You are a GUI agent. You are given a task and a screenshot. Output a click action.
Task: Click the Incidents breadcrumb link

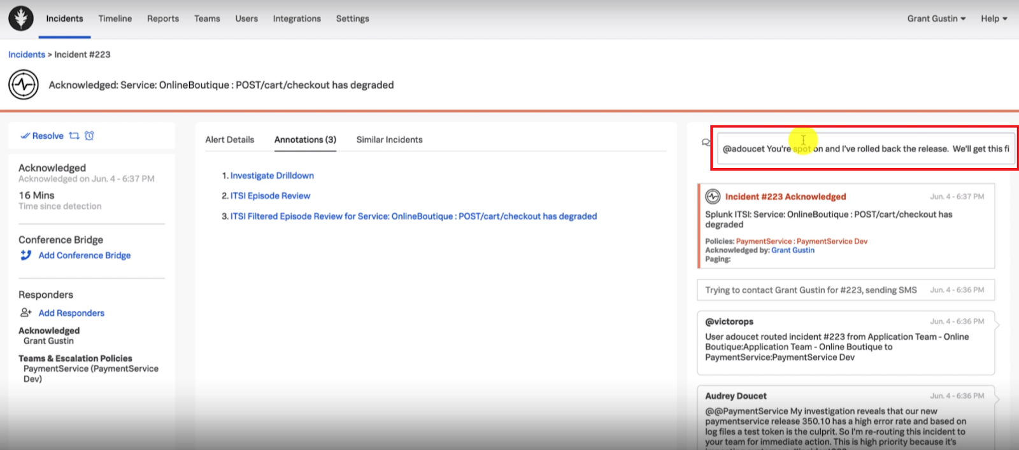coord(27,54)
